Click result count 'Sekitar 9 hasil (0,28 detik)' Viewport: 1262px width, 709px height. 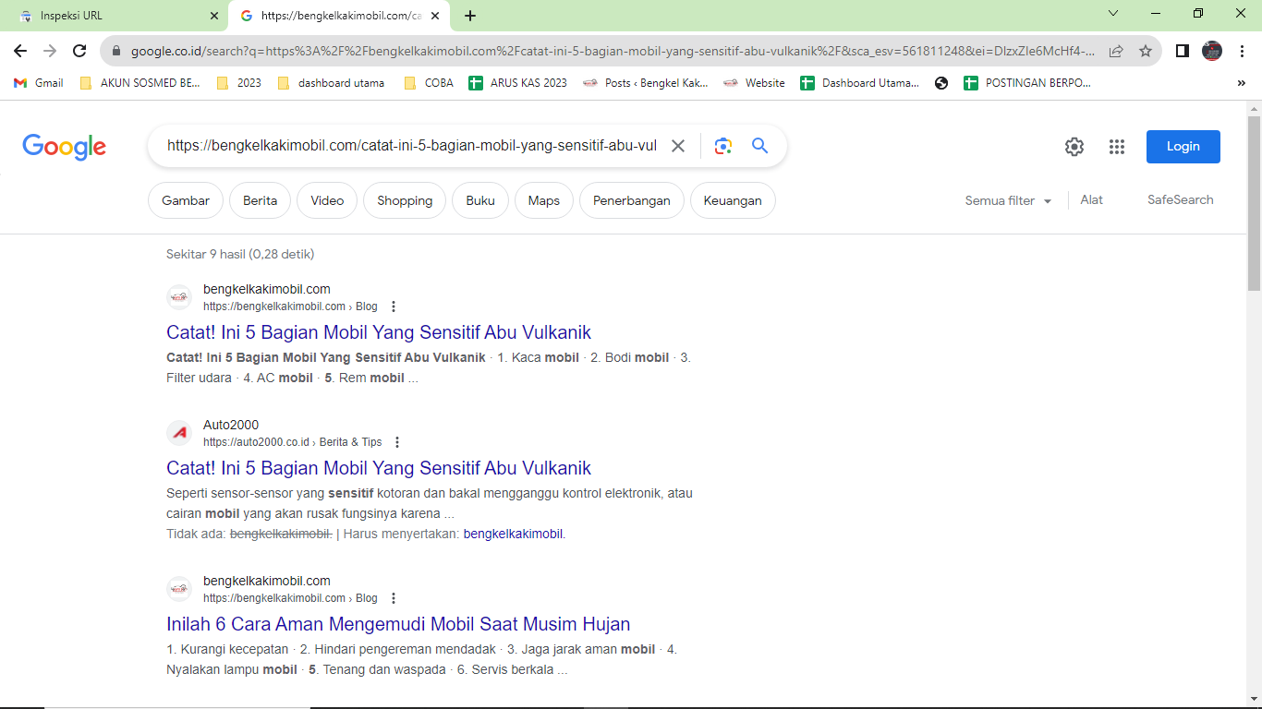(240, 254)
